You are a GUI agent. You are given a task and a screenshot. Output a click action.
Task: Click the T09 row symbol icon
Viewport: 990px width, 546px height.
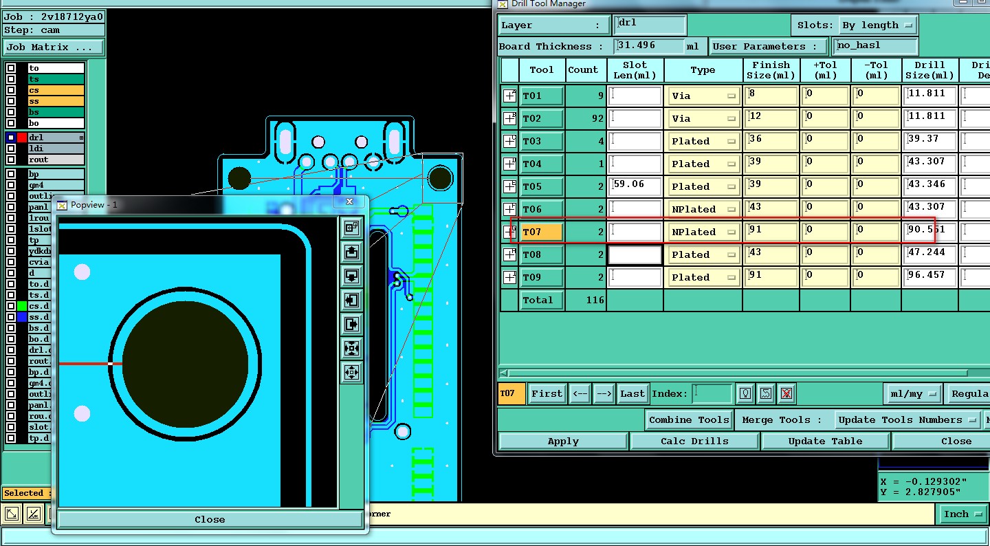tap(509, 277)
